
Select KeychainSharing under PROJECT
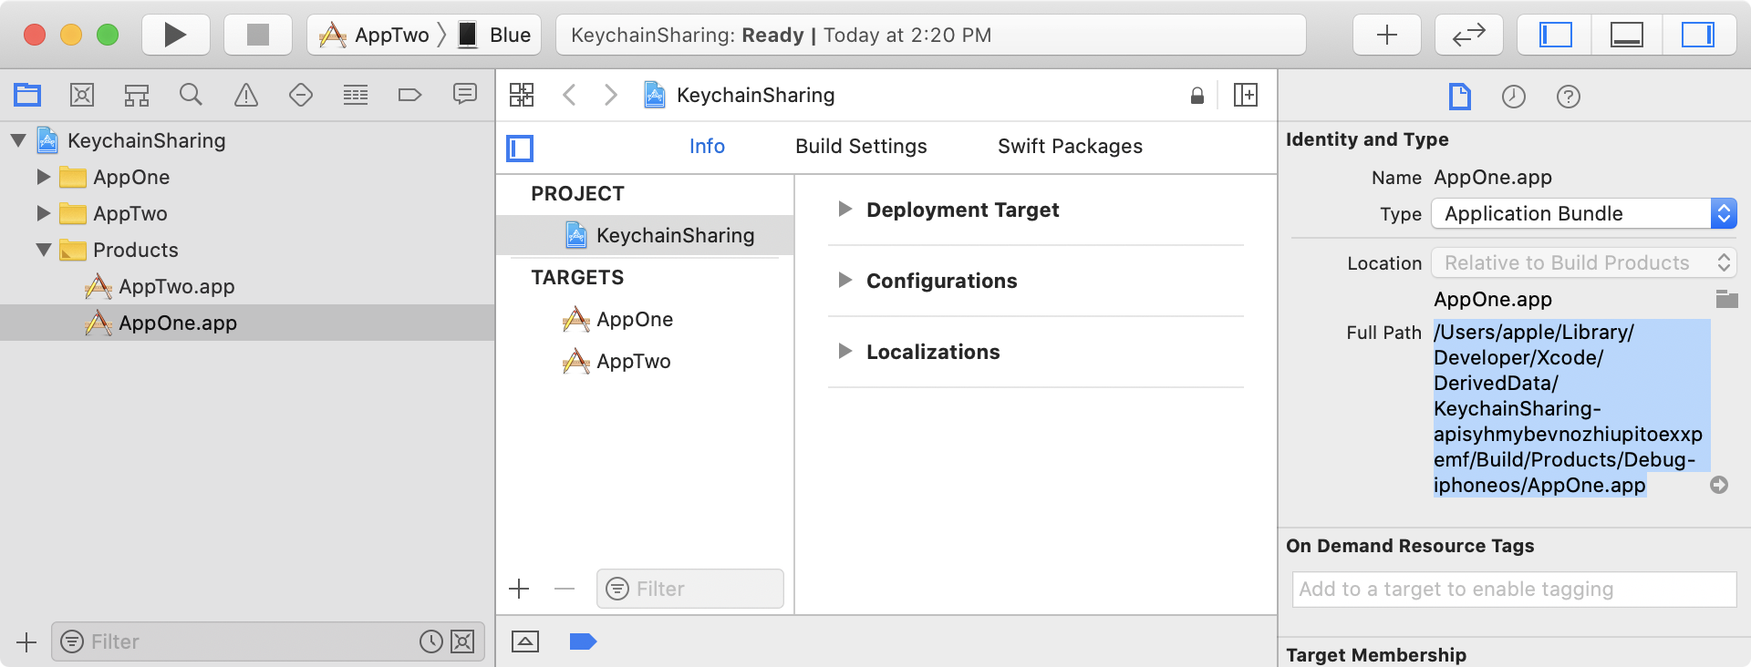coord(646,235)
